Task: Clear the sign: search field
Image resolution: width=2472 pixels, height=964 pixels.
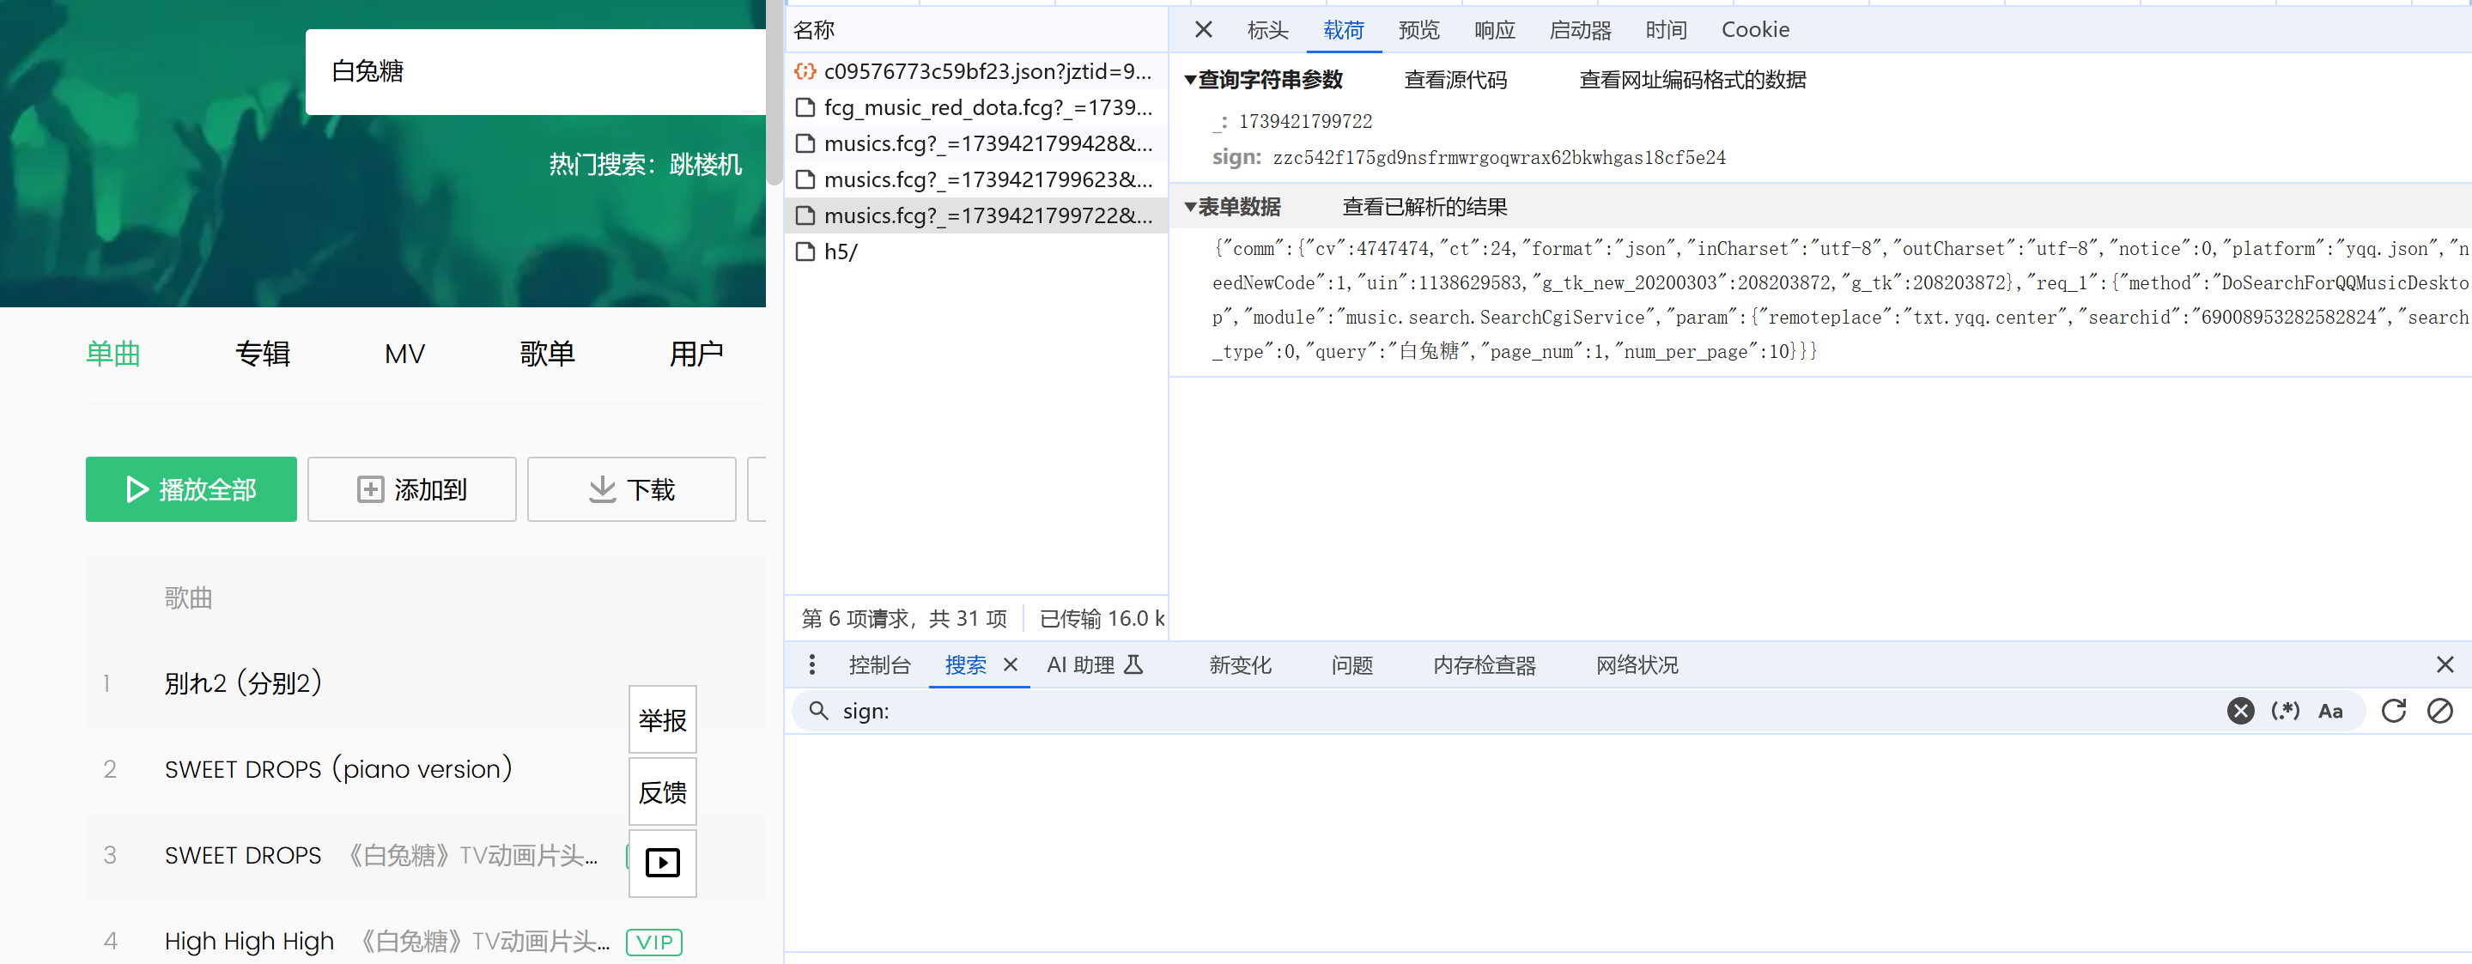Action: pos(2240,711)
